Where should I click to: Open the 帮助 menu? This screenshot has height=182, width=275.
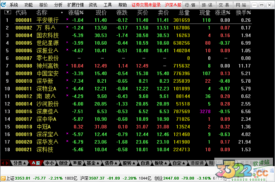pyautogui.click(x=123, y=5)
